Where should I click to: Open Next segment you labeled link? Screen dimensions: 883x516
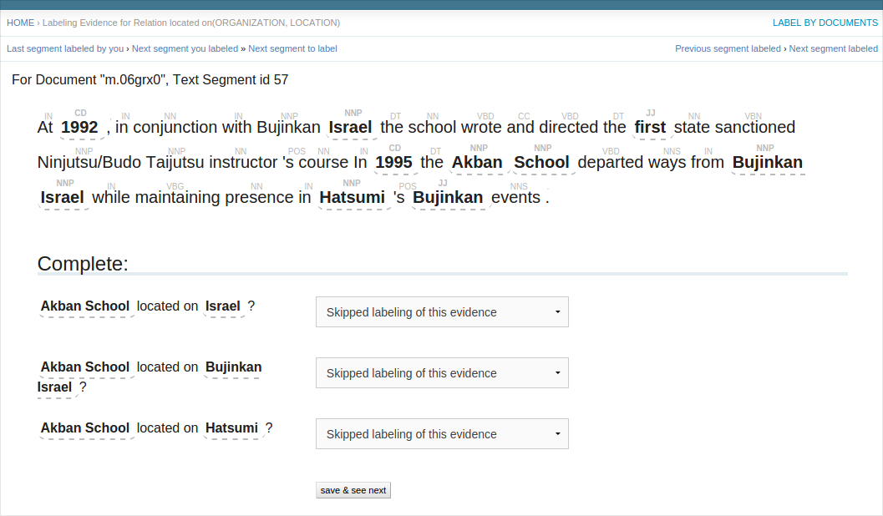tap(185, 48)
